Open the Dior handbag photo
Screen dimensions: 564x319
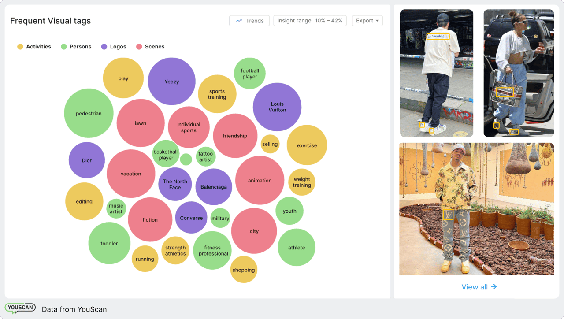[519, 73]
